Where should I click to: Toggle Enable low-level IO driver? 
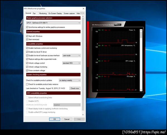click(x=27, y=52)
